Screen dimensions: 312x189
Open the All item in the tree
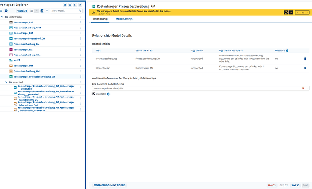coord(15,60)
